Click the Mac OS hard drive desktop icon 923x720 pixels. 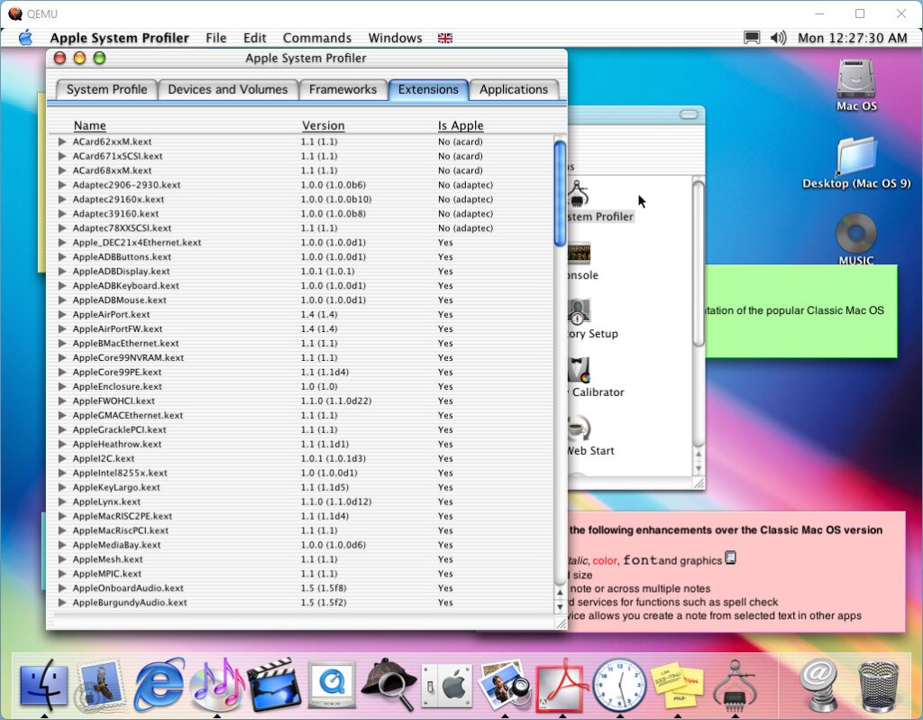pyautogui.click(x=855, y=81)
